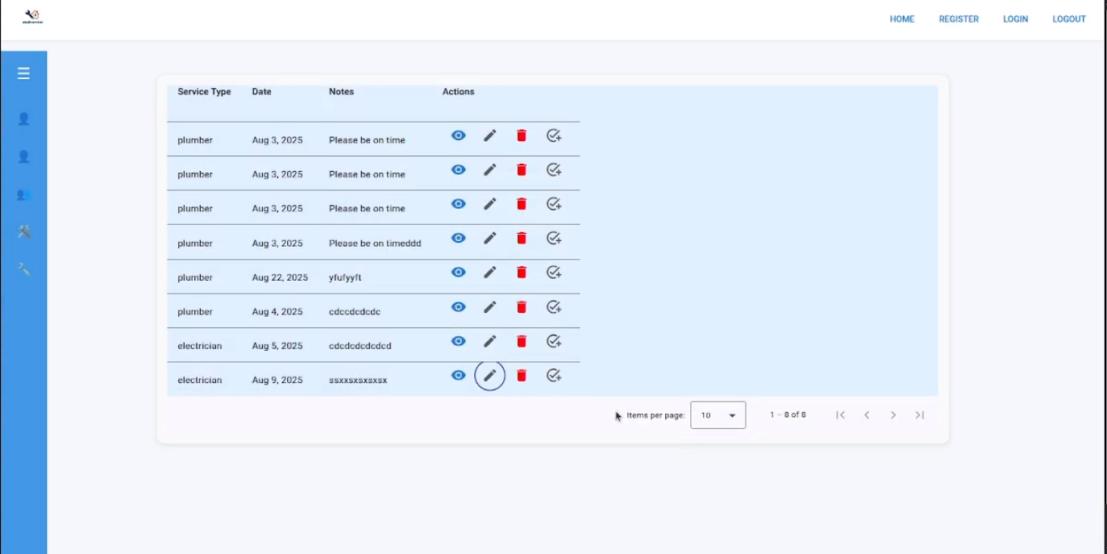View the 'Please be on timeddd' request

458,238
